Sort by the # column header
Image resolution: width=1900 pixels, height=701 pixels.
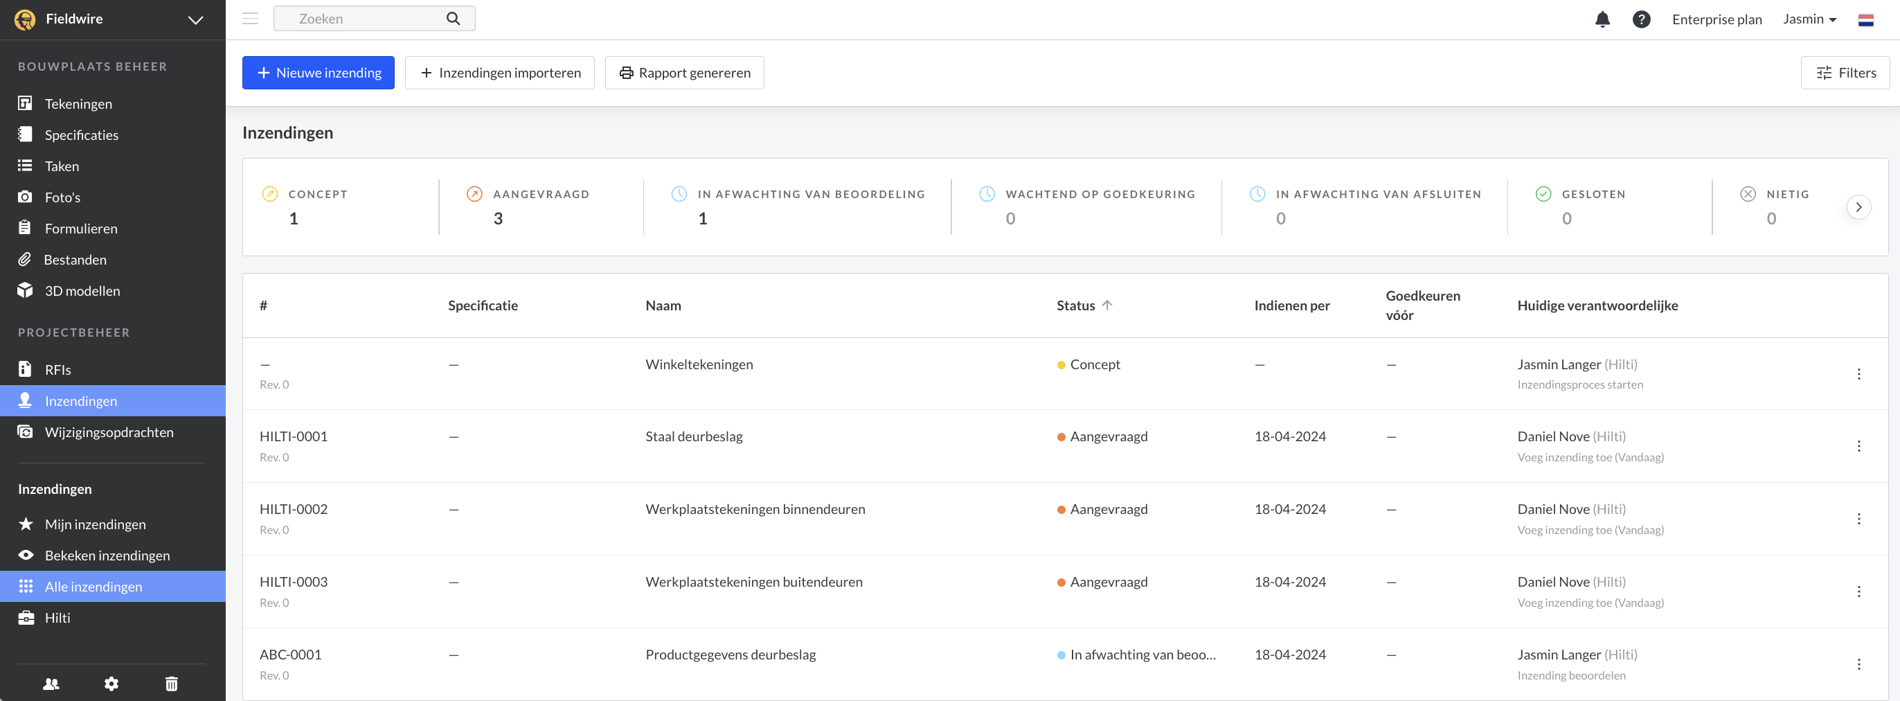point(263,305)
